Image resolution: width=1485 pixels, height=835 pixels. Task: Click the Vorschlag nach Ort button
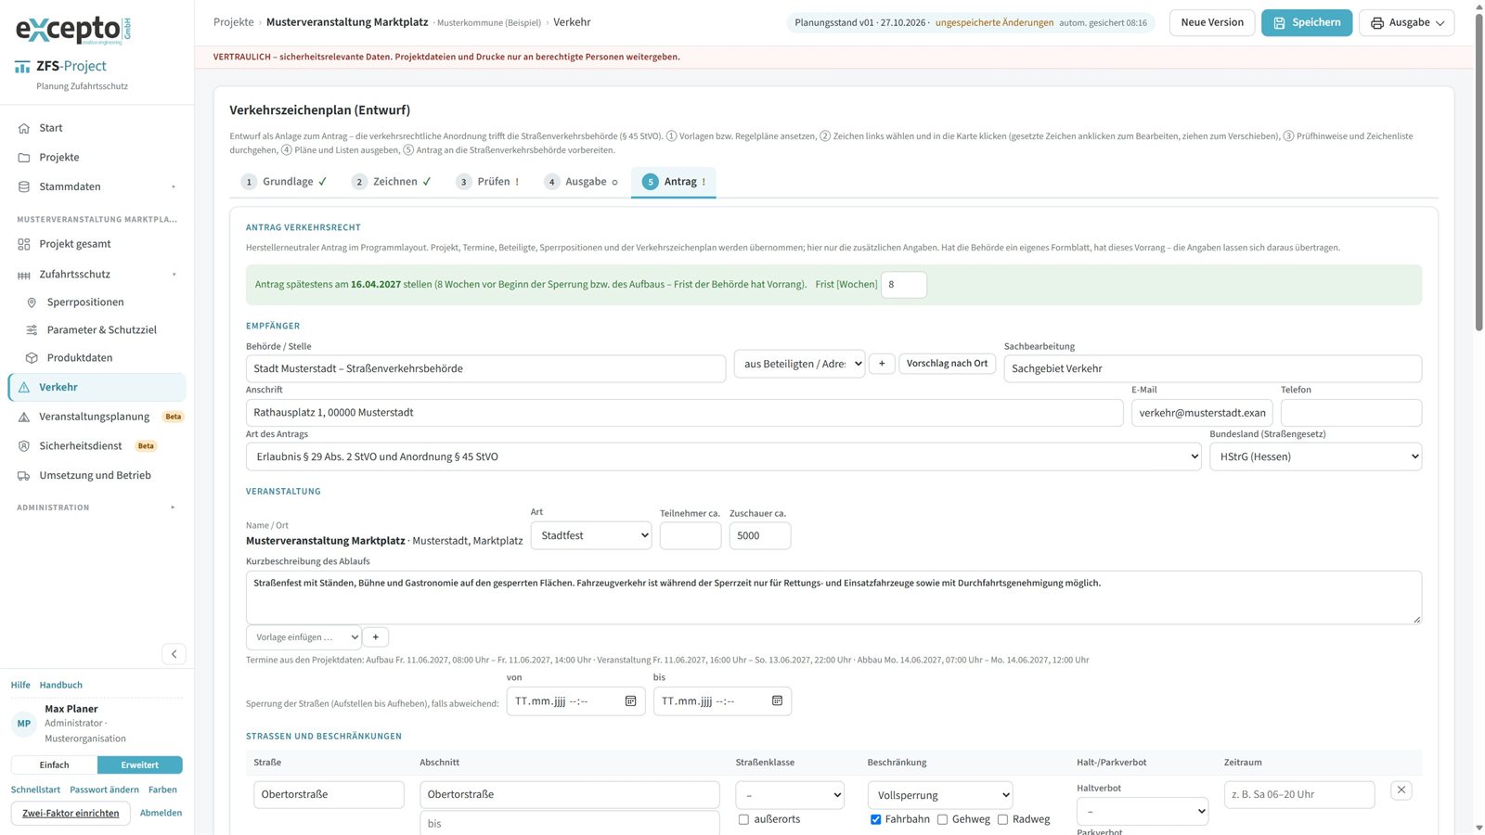tap(947, 364)
